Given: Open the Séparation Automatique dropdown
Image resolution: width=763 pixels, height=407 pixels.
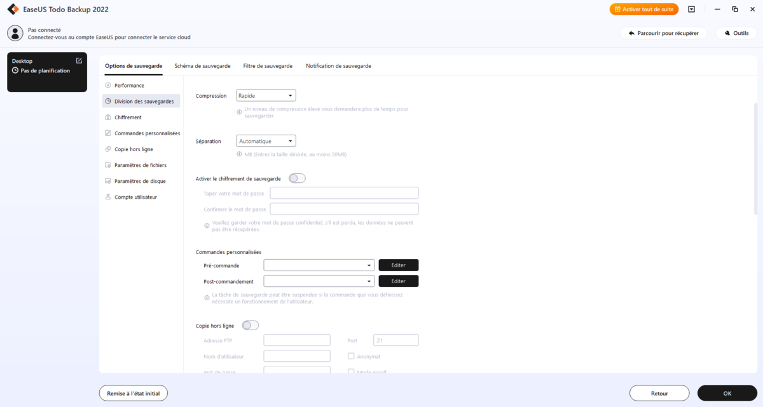Looking at the screenshot, I should [266, 141].
